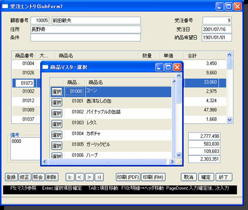Click the 照会 inquiry button
Image resolution: width=248 pixels, height=210 pixels.
38,177
